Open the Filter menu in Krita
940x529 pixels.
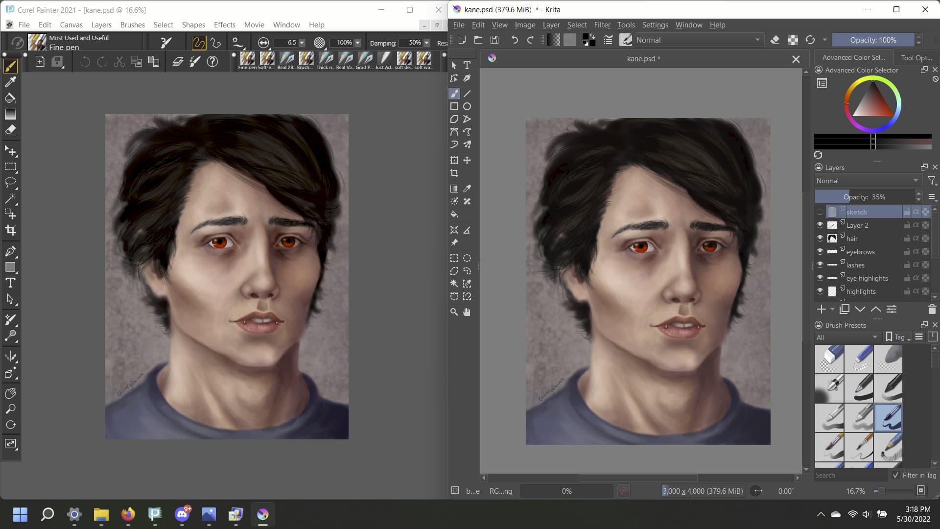coord(602,24)
